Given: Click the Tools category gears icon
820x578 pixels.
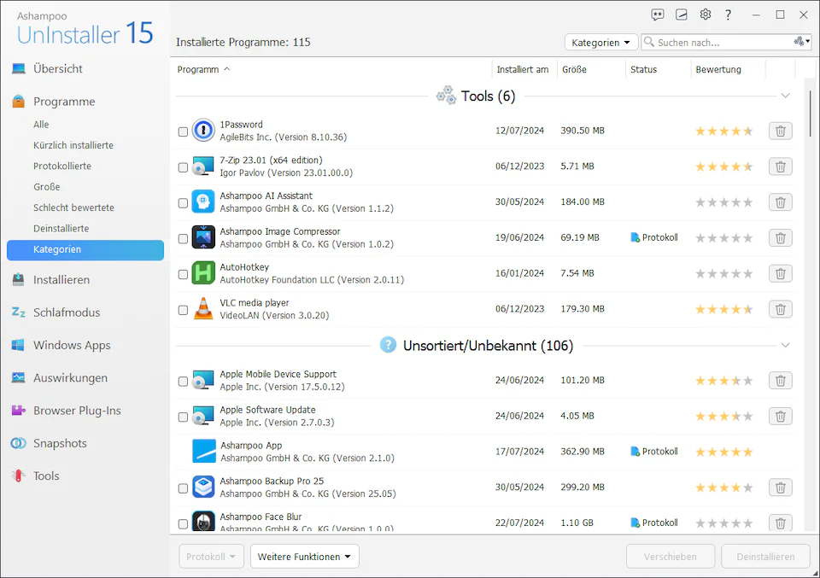Looking at the screenshot, I should click(x=446, y=96).
